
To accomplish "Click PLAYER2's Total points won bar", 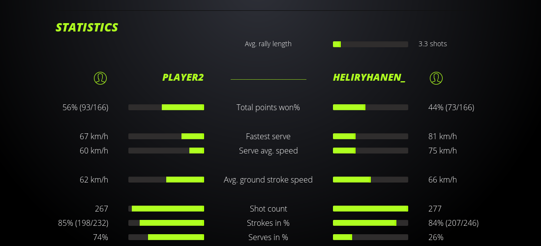I will pos(166,107).
